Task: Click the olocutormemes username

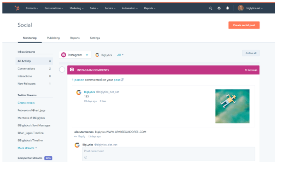Action: click(x=84, y=132)
